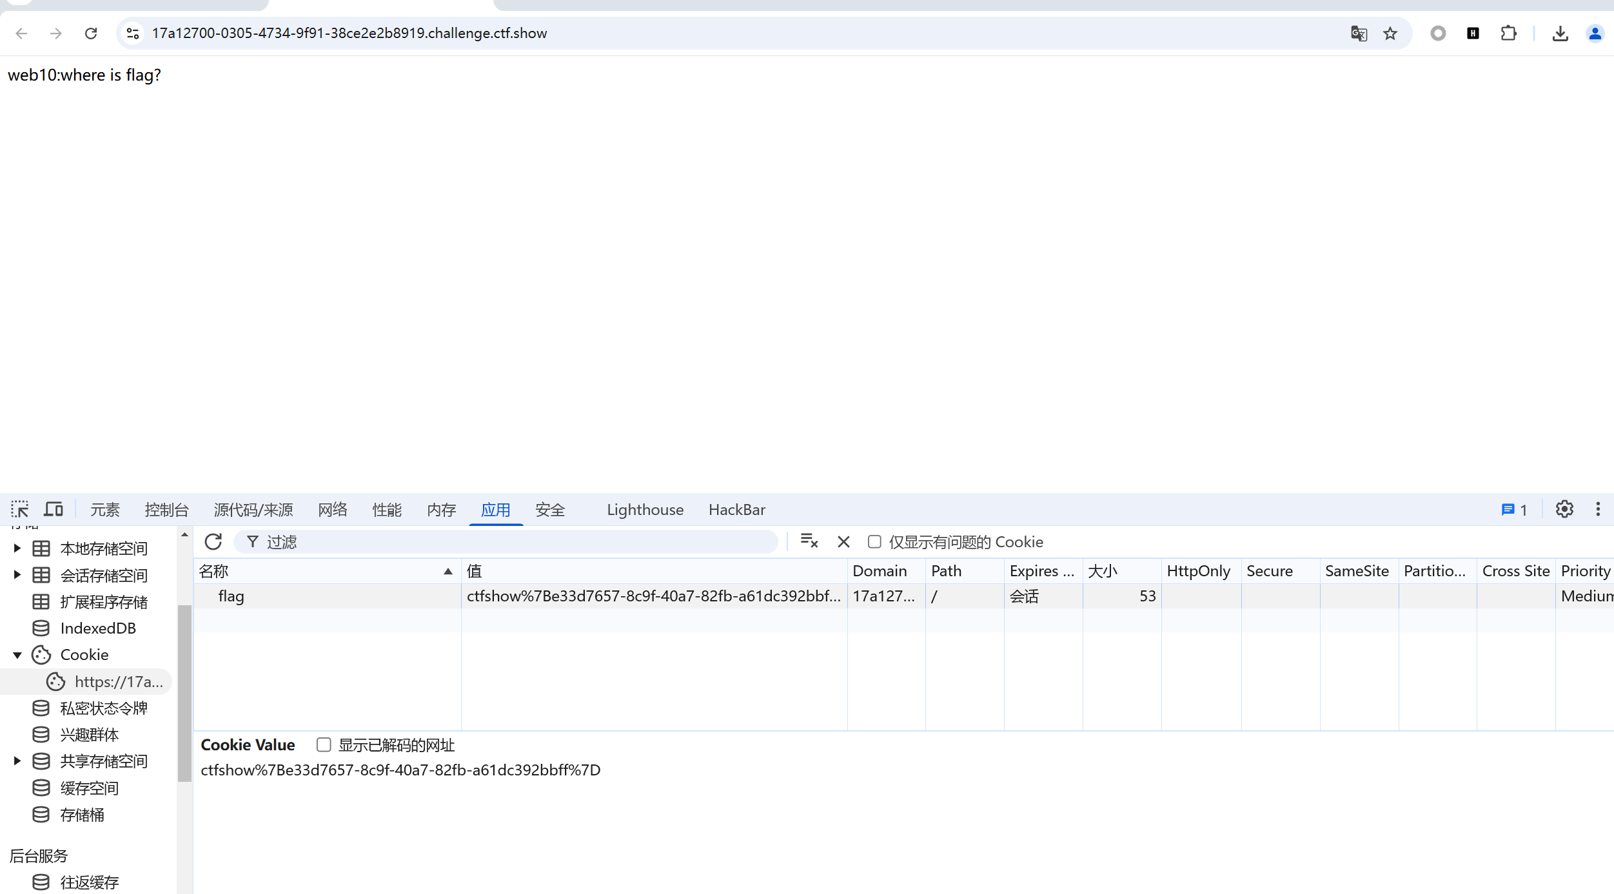Click the inspect element picker icon

tap(20, 510)
